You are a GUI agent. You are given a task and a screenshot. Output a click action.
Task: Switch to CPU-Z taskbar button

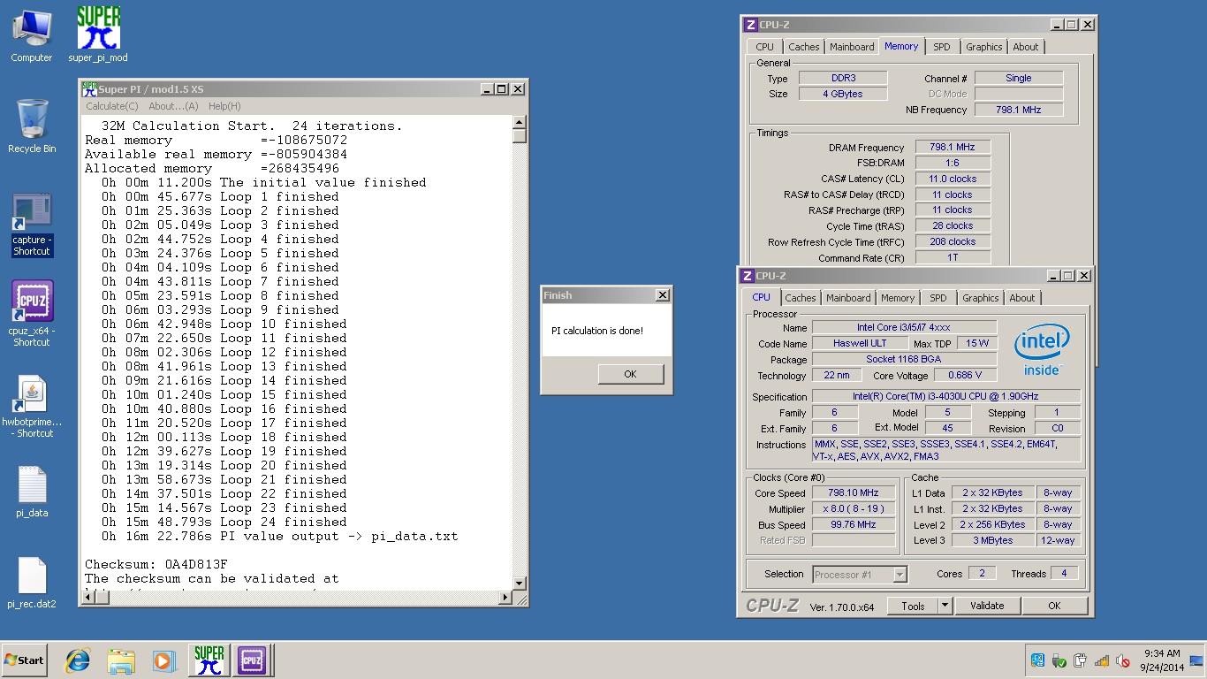tap(252, 660)
